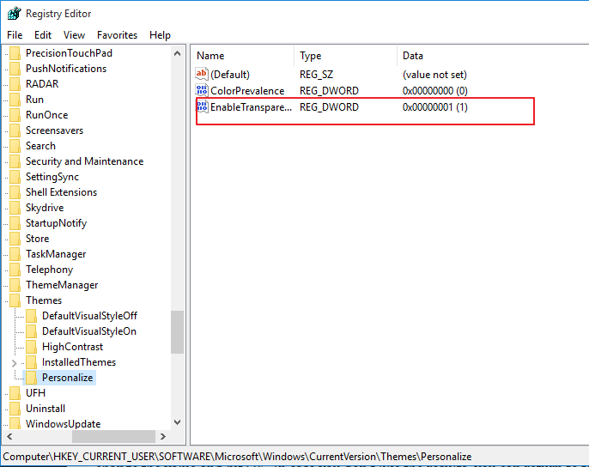
Task: Open the View menu
Action: [74, 35]
